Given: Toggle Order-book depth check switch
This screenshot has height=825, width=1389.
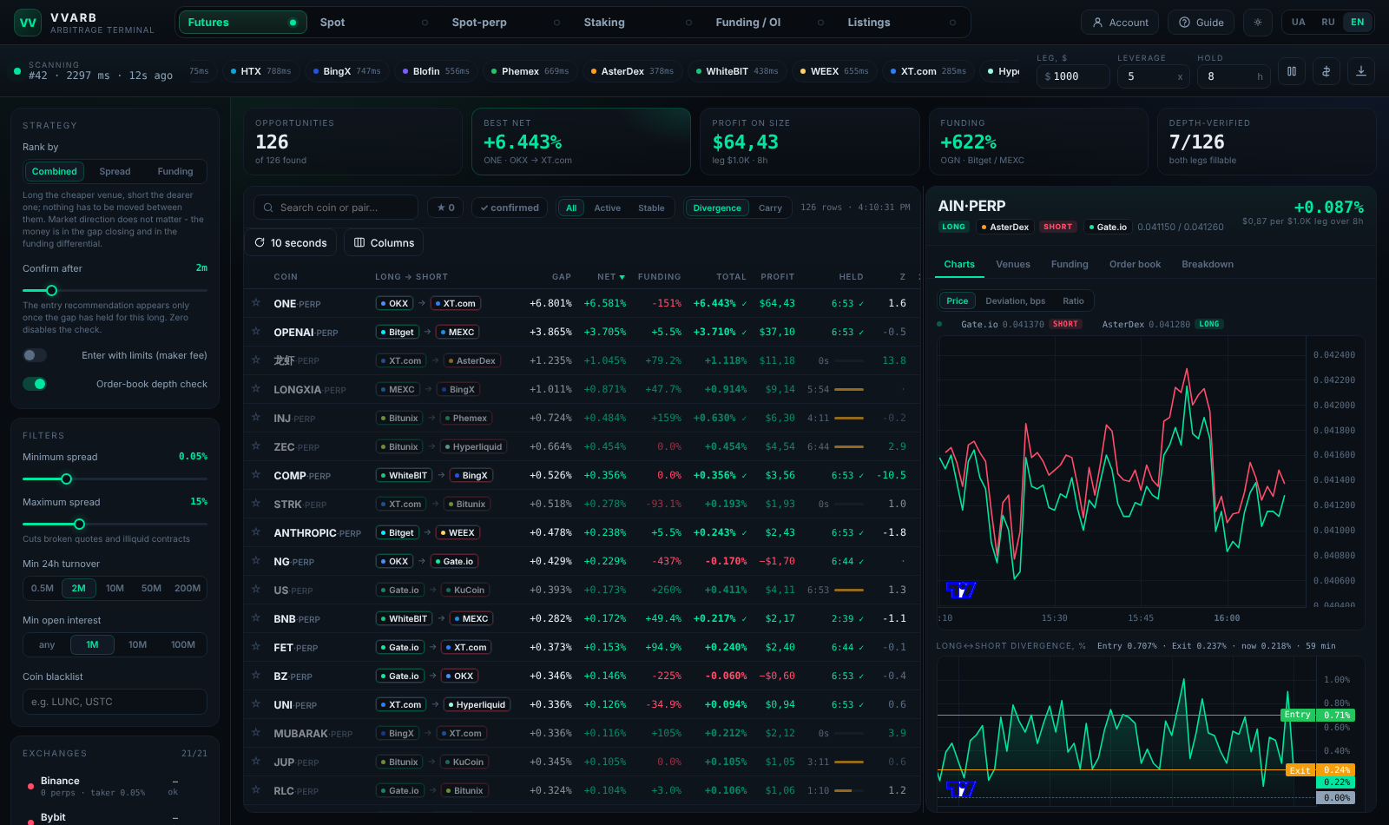Looking at the screenshot, I should tap(35, 384).
